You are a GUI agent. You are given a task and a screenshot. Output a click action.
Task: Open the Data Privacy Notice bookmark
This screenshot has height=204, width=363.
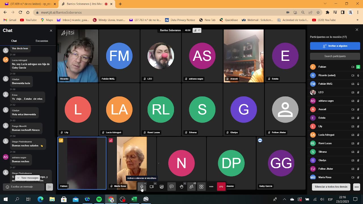click(180, 20)
